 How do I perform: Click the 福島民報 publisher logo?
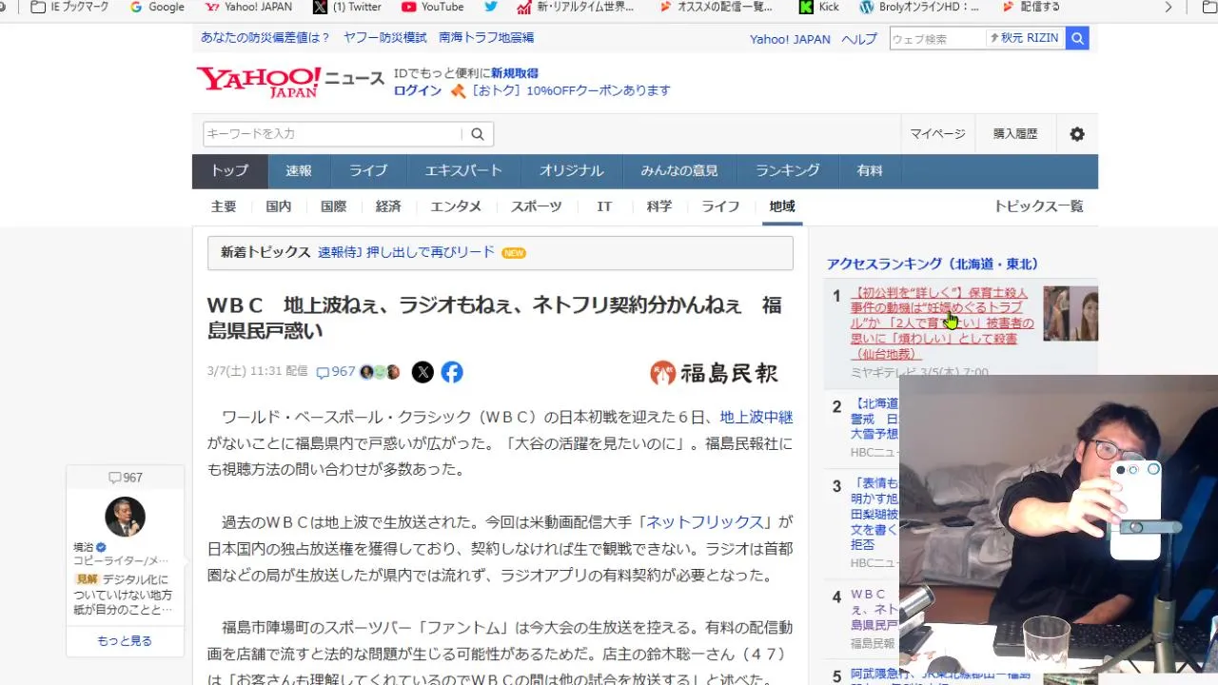pyautogui.click(x=714, y=373)
